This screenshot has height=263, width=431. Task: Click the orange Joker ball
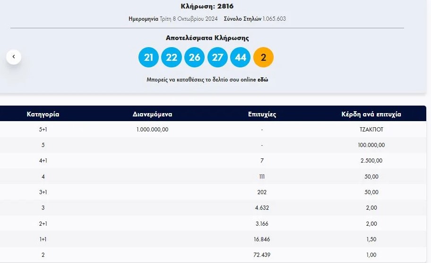(263, 58)
